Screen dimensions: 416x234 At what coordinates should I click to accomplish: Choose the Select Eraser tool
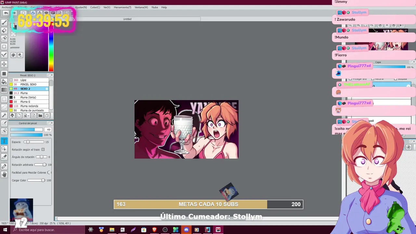pos(4,131)
